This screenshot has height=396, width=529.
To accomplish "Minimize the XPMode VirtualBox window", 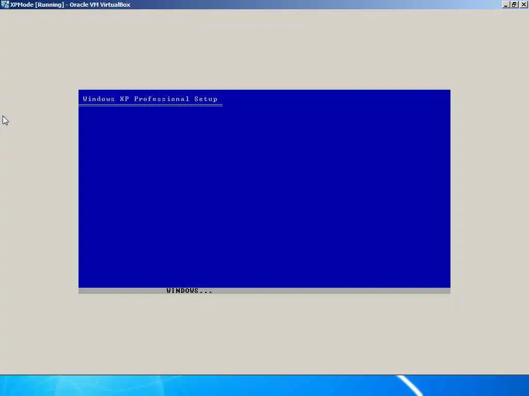I will 505,4.
